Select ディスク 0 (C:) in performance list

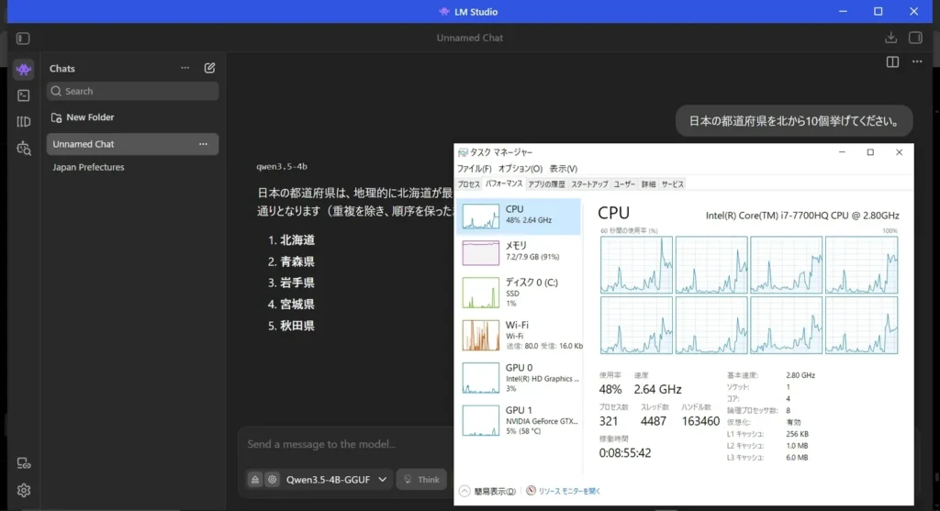point(520,293)
